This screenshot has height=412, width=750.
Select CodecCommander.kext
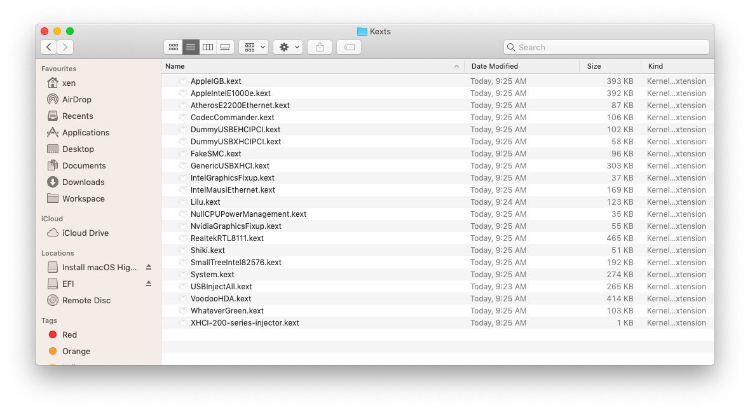coord(233,117)
